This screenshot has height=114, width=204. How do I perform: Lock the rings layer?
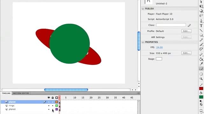[53, 105]
